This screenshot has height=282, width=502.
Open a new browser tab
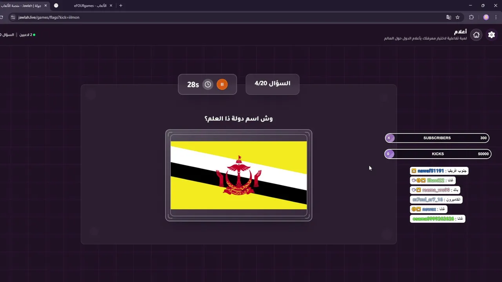pyautogui.click(x=120, y=5)
